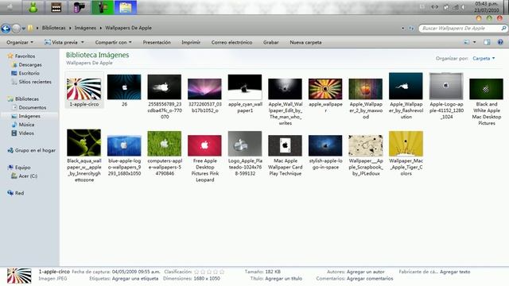Select the image named 26
Viewport: 509px width, 286px height.
124,87
